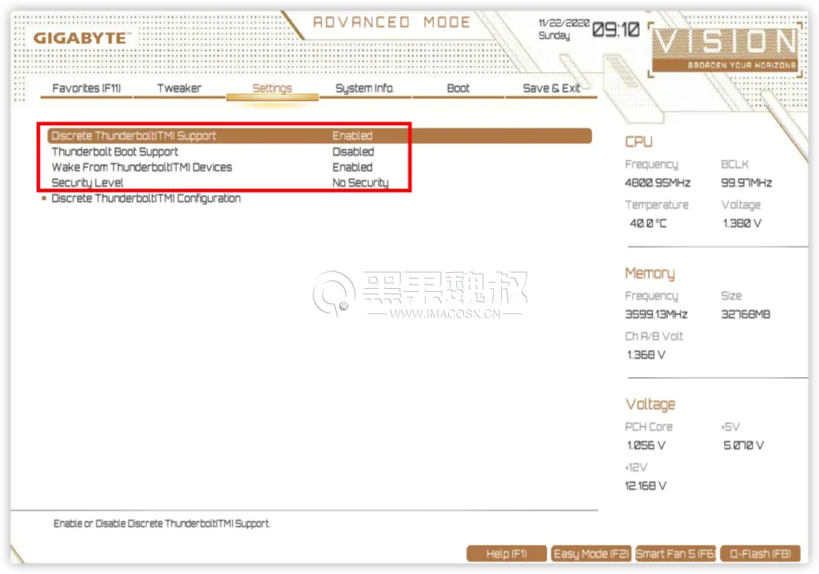Click CPU temperature 40.0 °C
This screenshot has height=574, width=819.
click(x=648, y=224)
